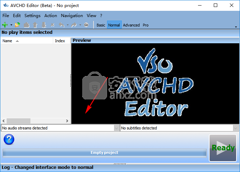Viewport: 240px width, 172px height.
Task: Click the blue question mark help icon
Action: tap(9, 139)
